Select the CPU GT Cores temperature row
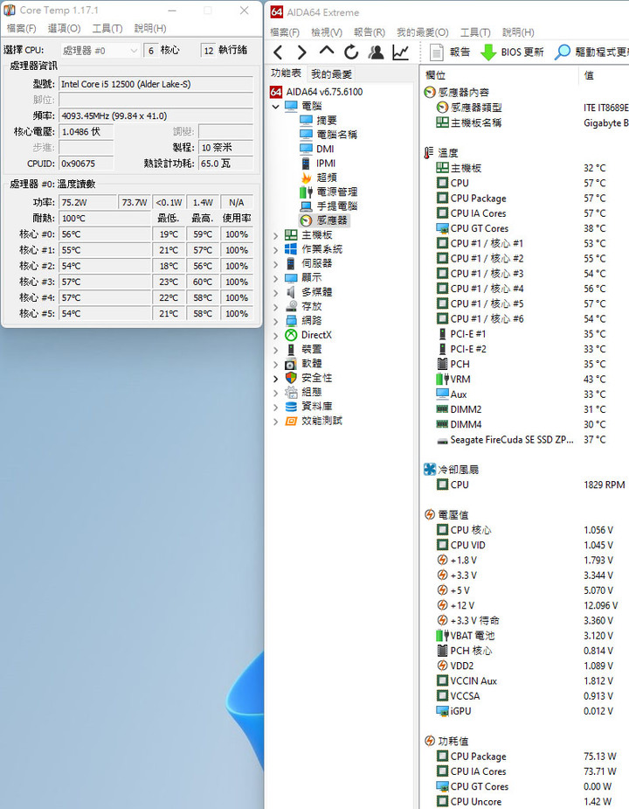Viewport: 629px width, 809px height. (525, 228)
